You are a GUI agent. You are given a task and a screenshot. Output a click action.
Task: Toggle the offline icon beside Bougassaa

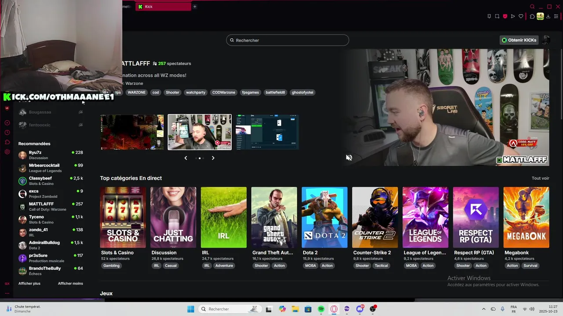tap(80, 112)
